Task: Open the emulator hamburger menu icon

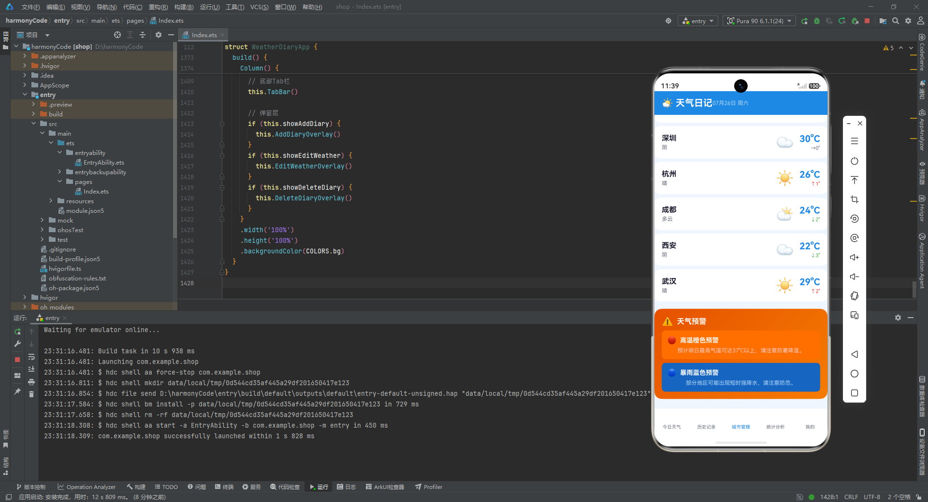Action: [855, 141]
